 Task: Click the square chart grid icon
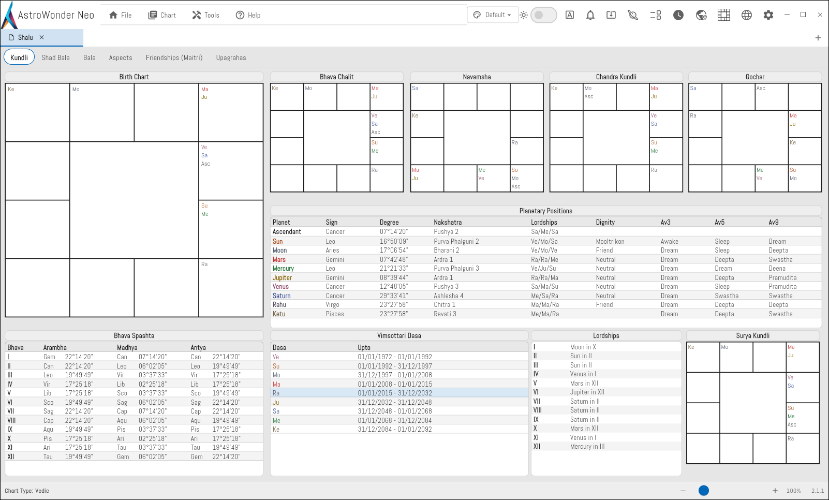(724, 15)
